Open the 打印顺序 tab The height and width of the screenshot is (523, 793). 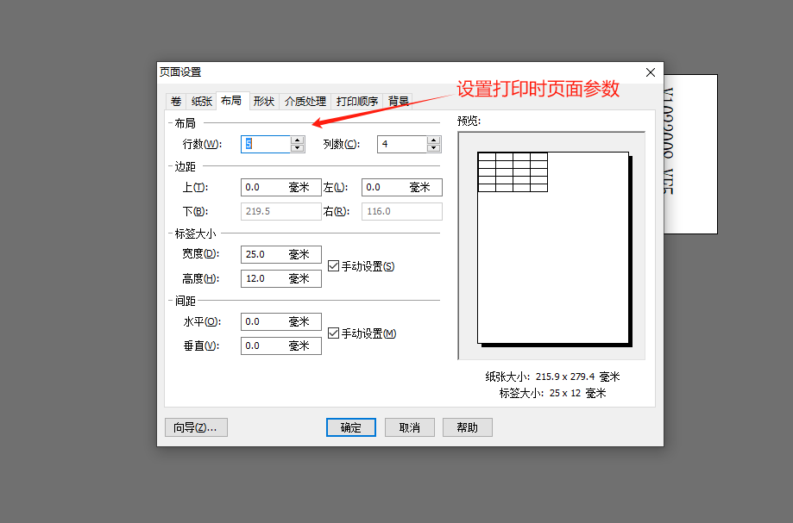click(357, 102)
